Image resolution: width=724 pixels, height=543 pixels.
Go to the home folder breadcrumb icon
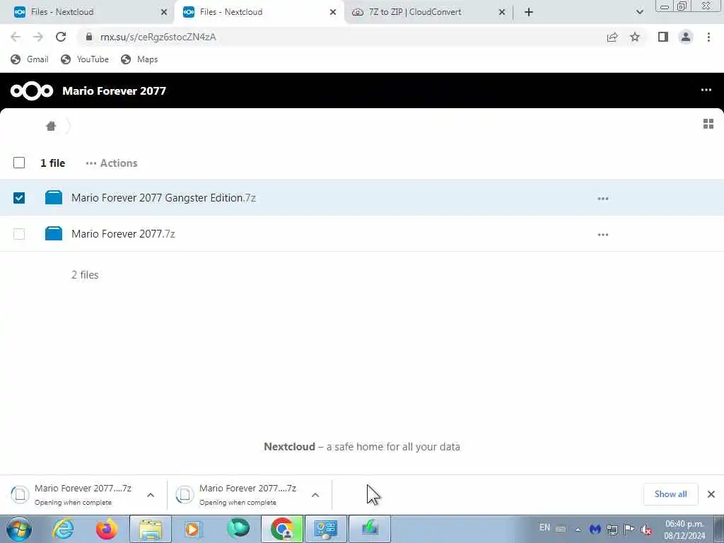(51, 126)
